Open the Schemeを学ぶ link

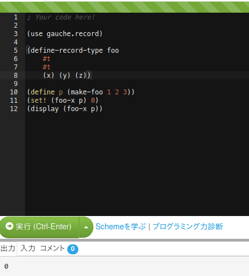coord(121,227)
